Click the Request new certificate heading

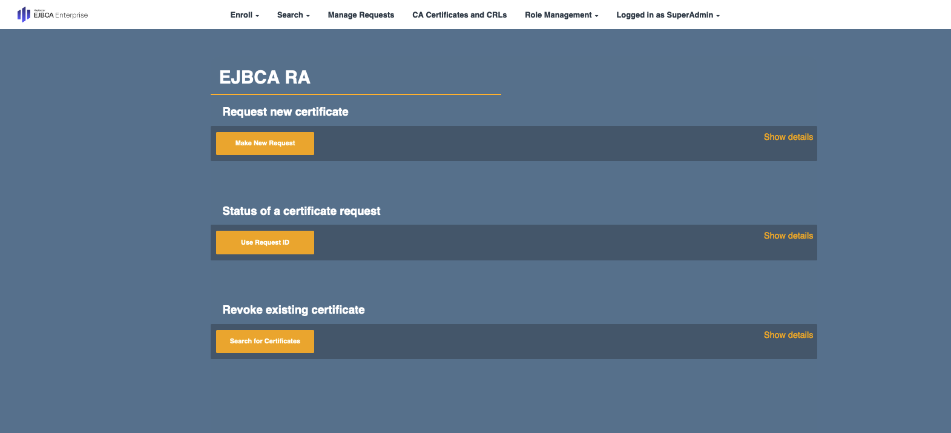click(285, 112)
